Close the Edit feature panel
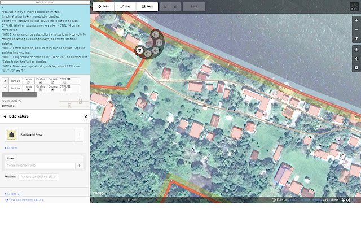The height and width of the screenshot is (226, 361). [x=86, y=116]
